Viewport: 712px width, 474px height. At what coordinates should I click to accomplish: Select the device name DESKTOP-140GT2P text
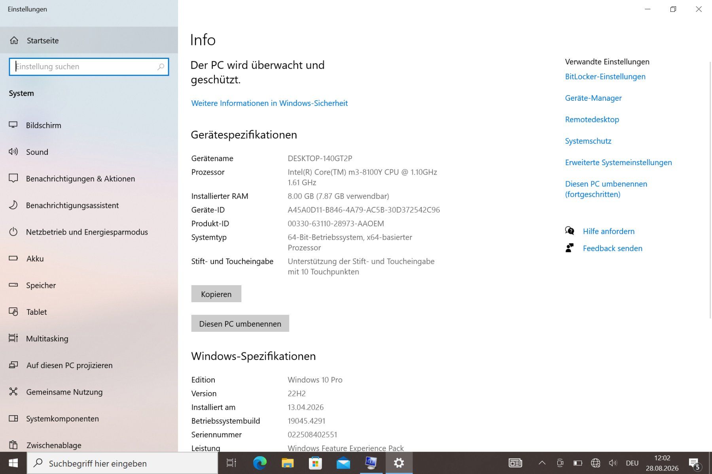pyautogui.click(x=320, y=158)
